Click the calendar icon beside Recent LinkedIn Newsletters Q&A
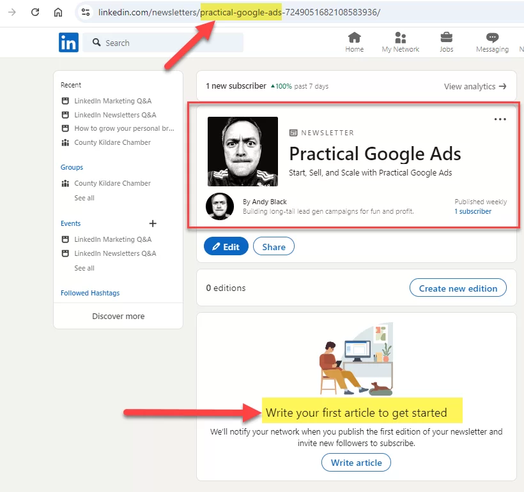The image size is (524, 492). pyautogui.click(x=65, y=115)
